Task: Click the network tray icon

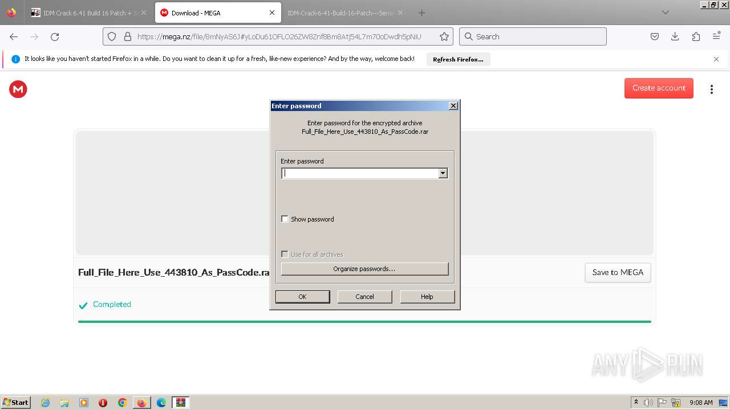Action: click(x=676, y=403)
